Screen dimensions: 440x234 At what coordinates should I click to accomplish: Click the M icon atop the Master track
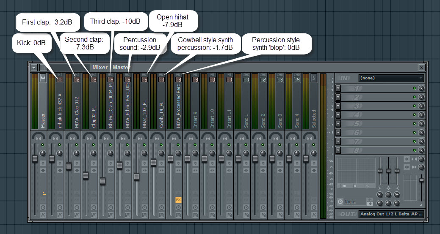click(43, 78)
